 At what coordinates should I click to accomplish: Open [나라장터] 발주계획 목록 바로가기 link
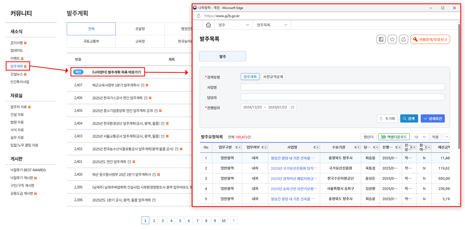[116, 72]
